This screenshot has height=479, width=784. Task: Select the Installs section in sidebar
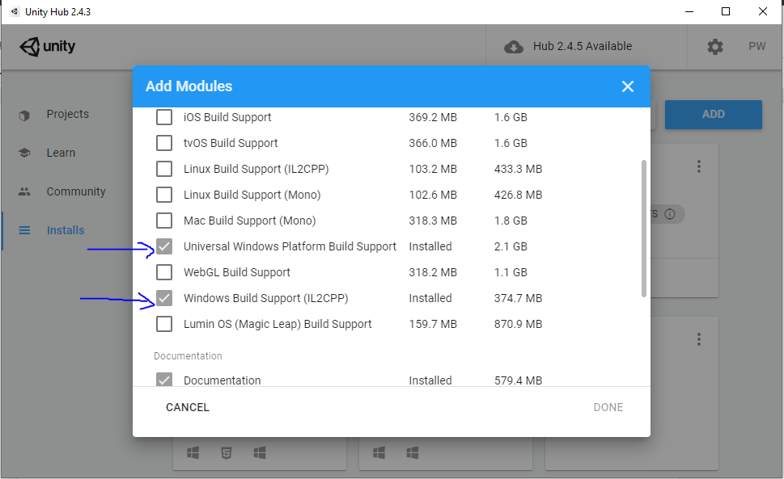[x=66, y=230]
